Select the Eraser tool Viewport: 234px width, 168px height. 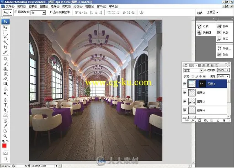point(5,79)
